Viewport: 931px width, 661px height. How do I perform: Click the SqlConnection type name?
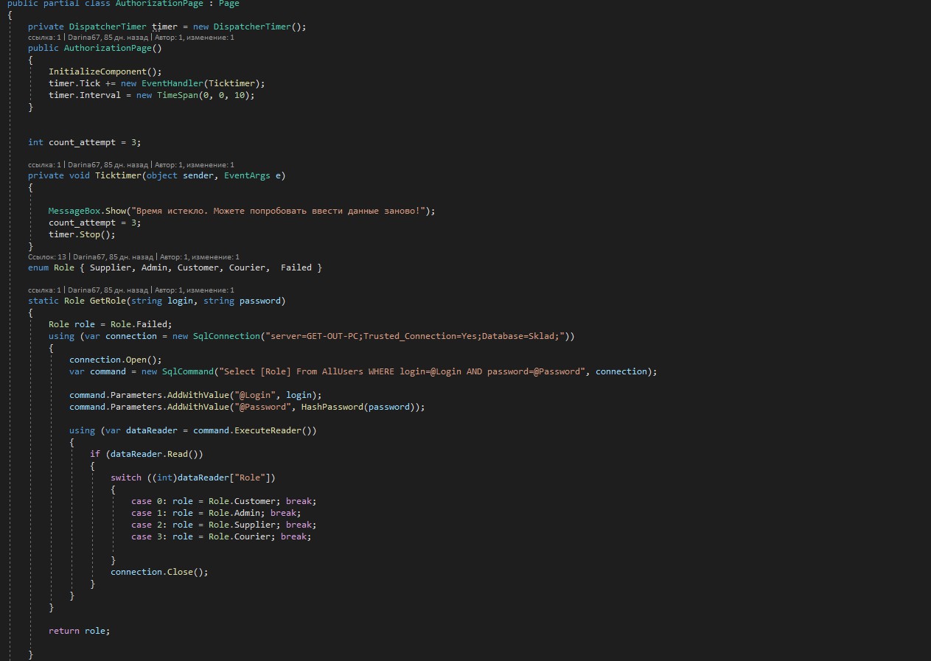pos(226,336)
